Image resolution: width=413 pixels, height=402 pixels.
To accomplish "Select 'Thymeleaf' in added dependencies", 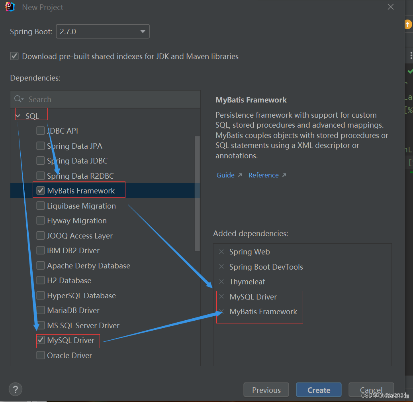I will [x=247, y=282].
